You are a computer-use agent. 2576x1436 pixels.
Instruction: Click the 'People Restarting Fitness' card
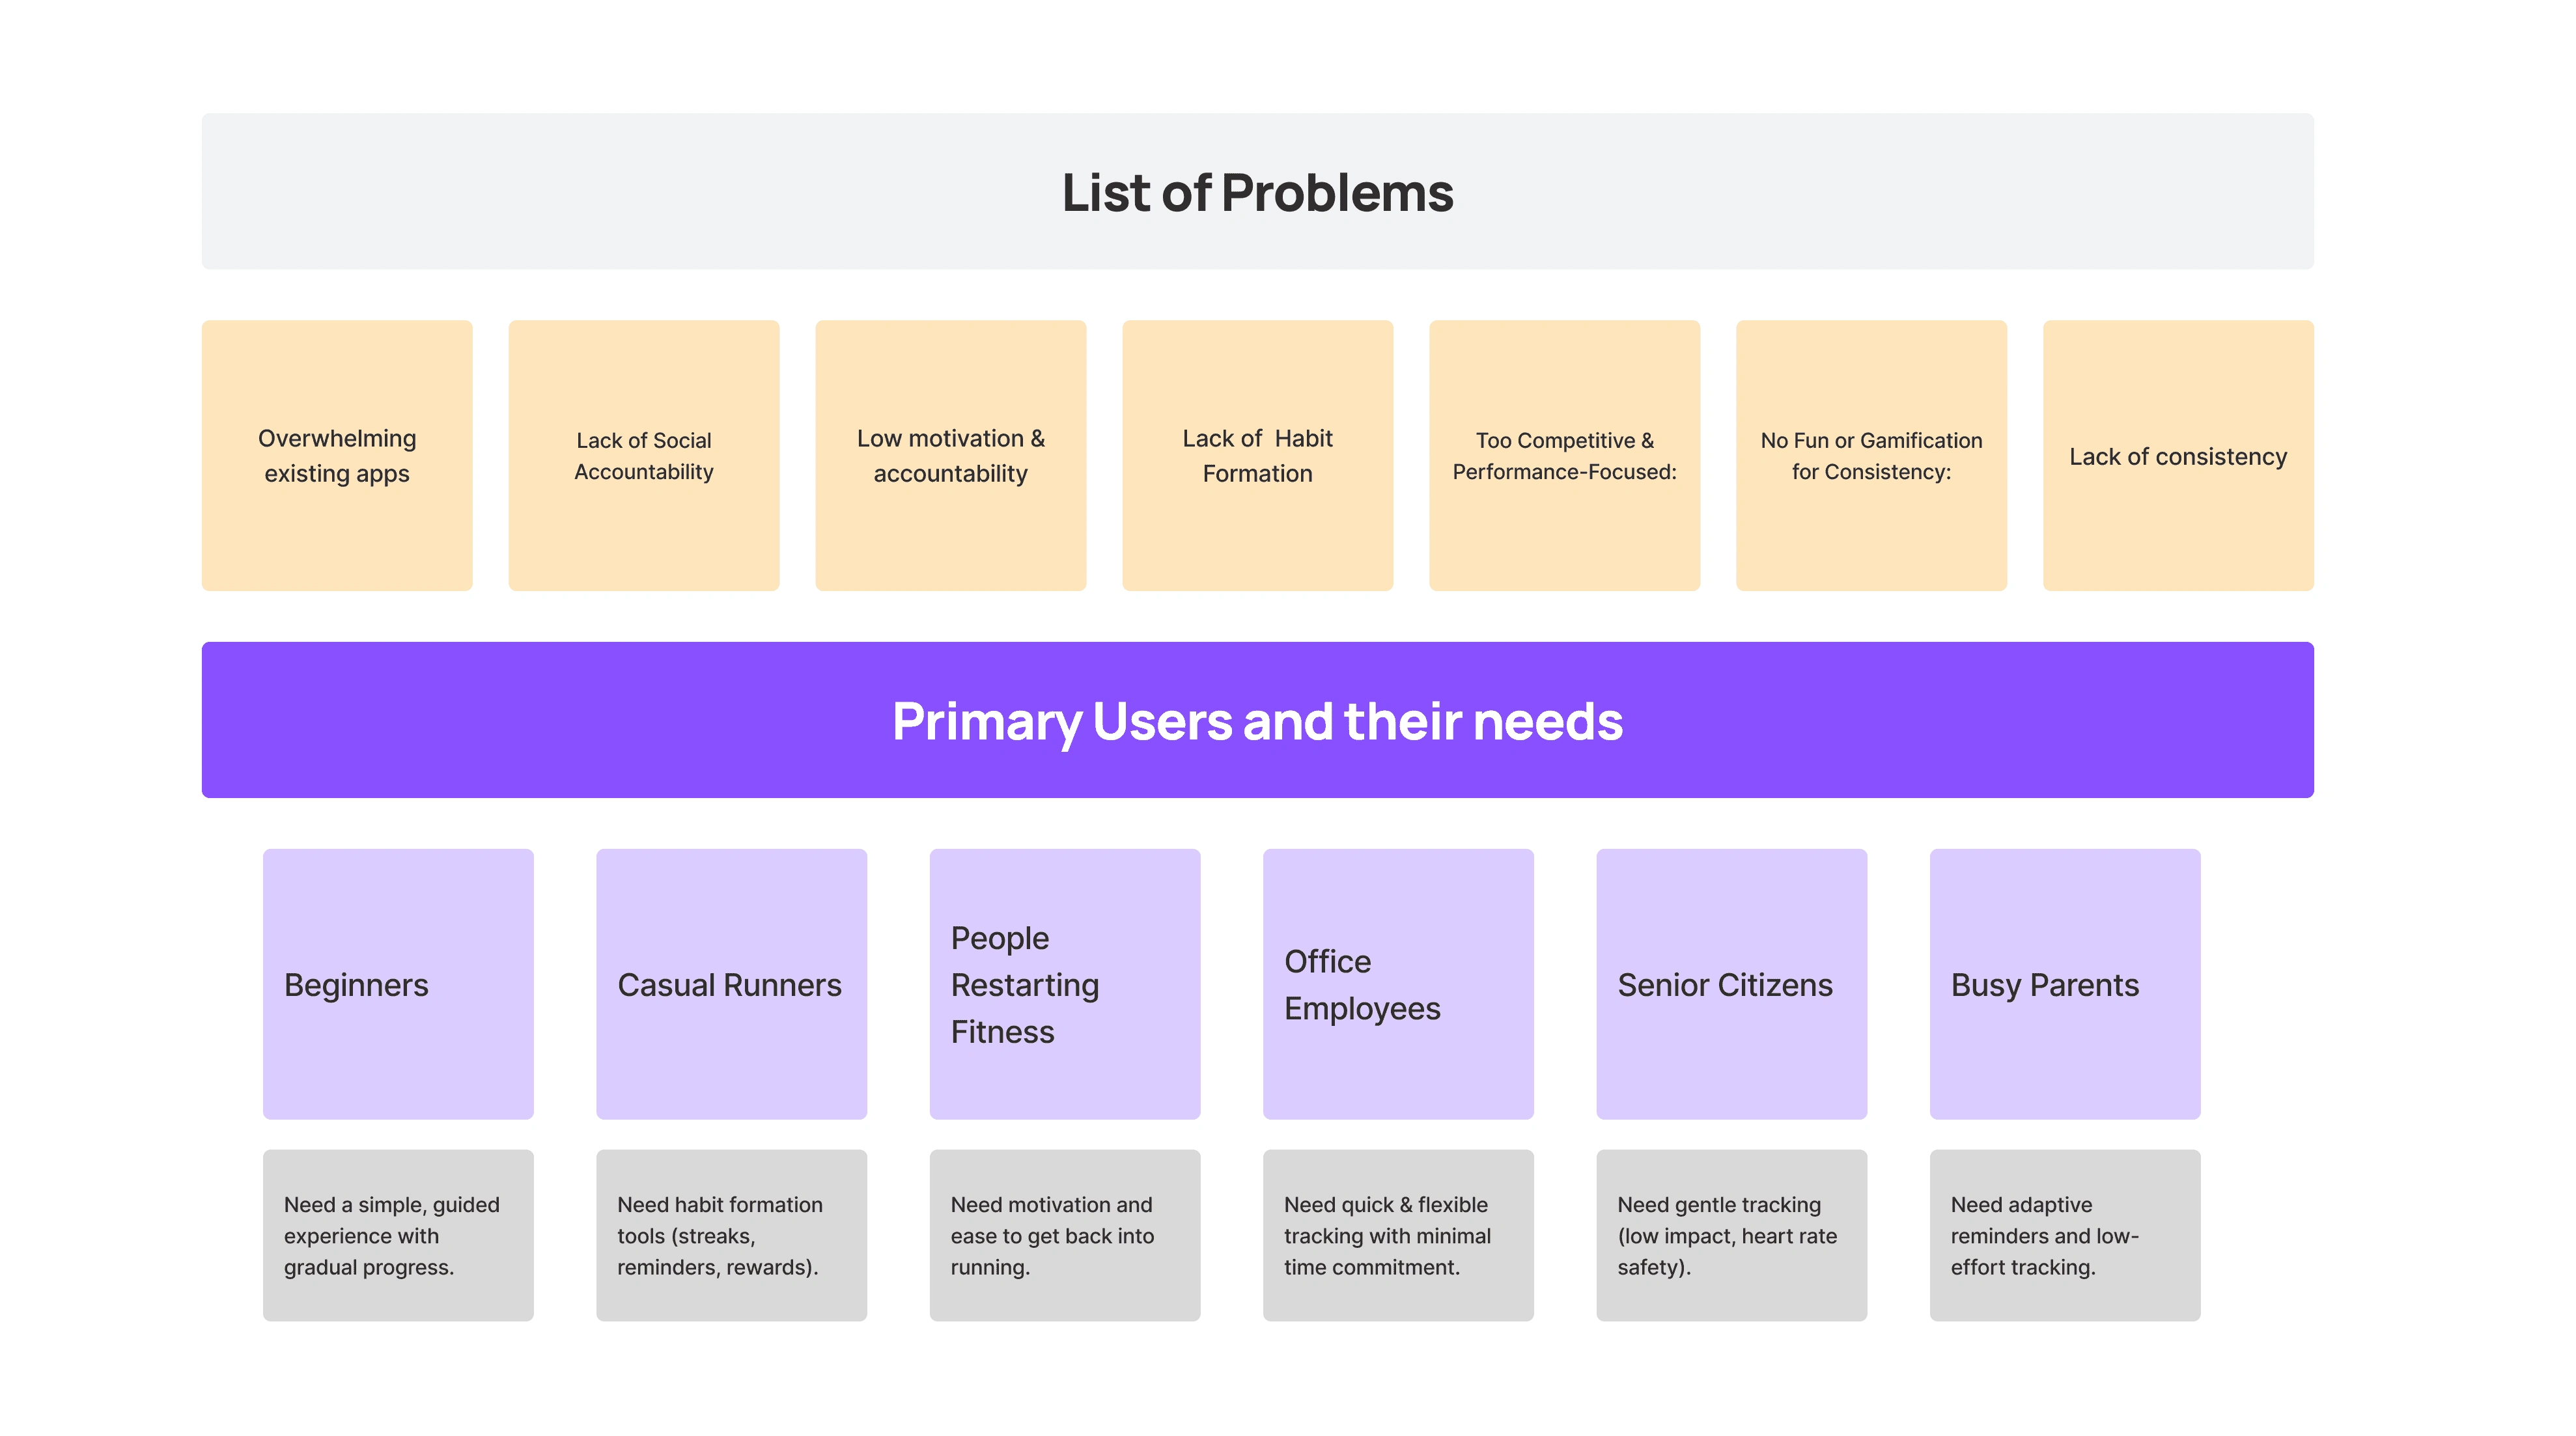(x=1064, y=984)
